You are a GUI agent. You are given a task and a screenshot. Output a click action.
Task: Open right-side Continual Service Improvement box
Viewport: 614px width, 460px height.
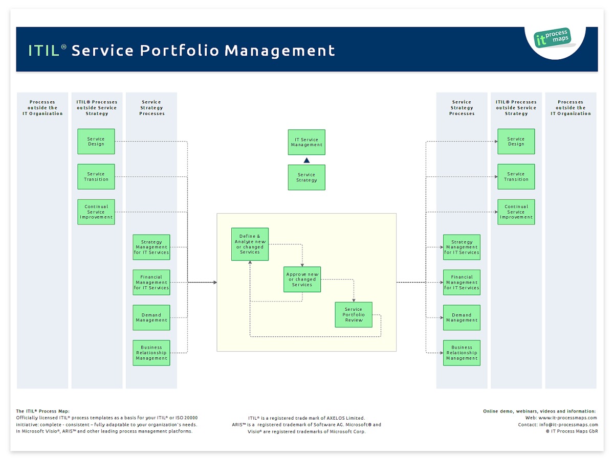coord(516,212)
